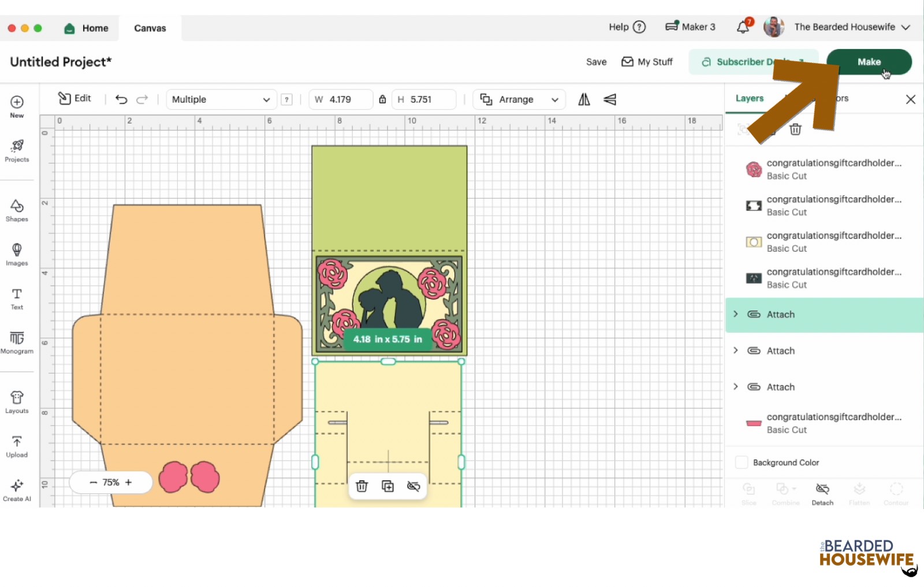Screen dimensions: 924x587
Task: Switch to the Home tab
Action: [87, 28]
